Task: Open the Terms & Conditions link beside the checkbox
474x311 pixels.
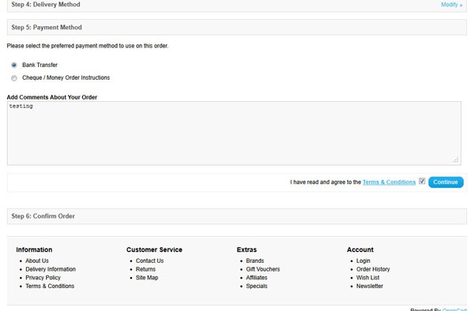Action: (x=389, y=182)
